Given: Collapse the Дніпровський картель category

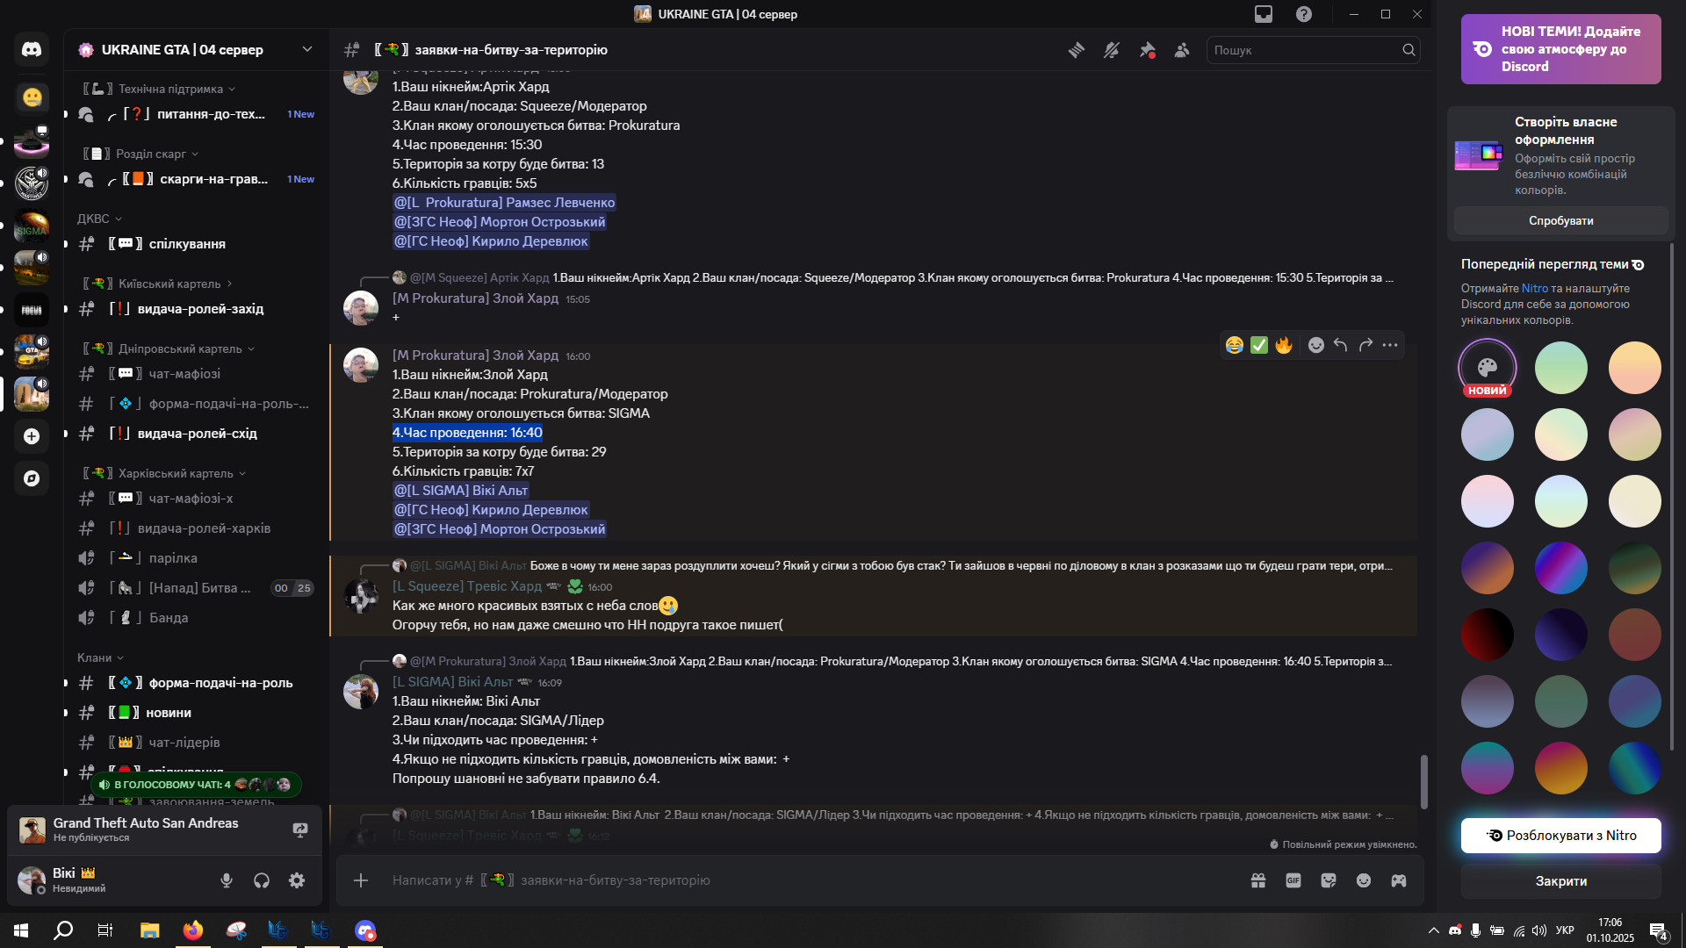Looking at the screenshot, I should (169, 348).
